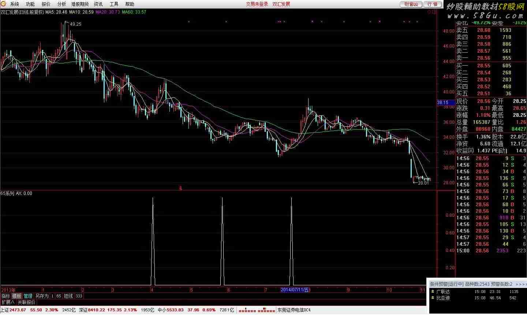Click the 外盘 80960 quote field
The image size is (527, 315).
click(x=473, y=129)
